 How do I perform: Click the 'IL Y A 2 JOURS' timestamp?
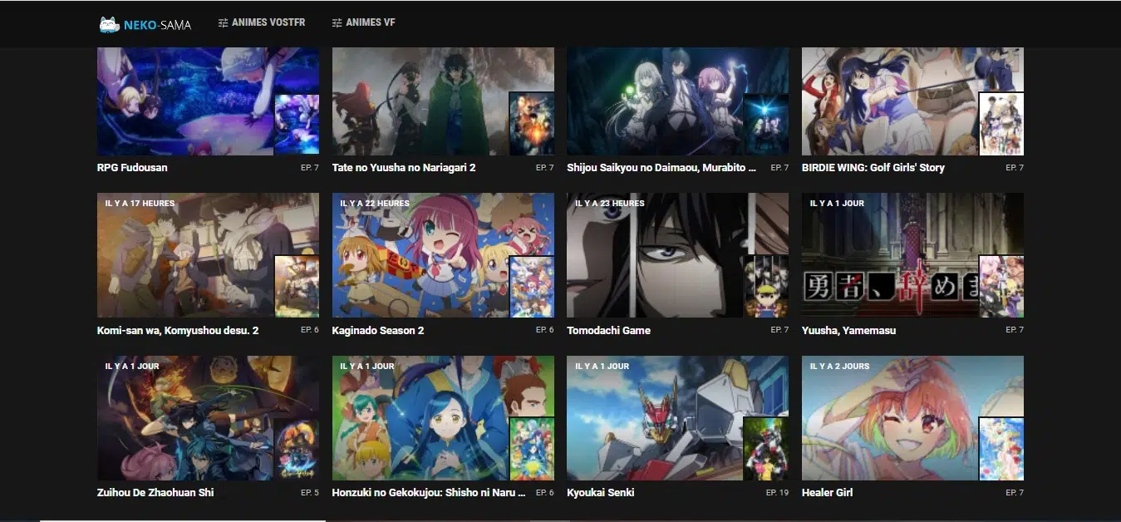pos(839,367)
